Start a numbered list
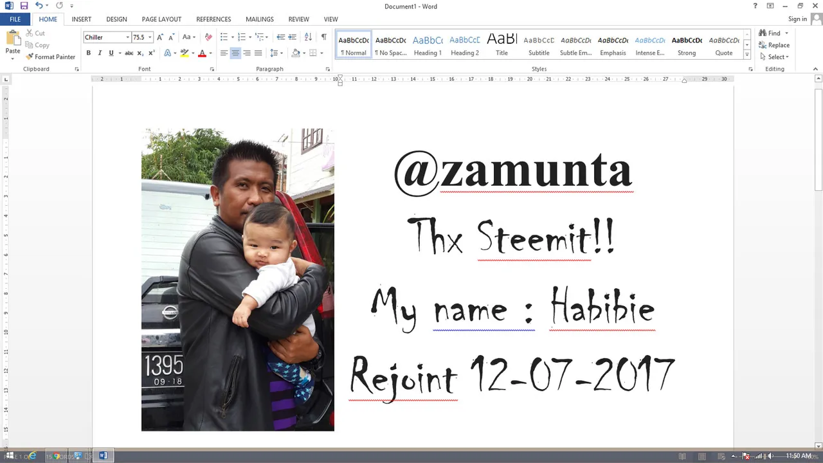 tap(242, 37)
